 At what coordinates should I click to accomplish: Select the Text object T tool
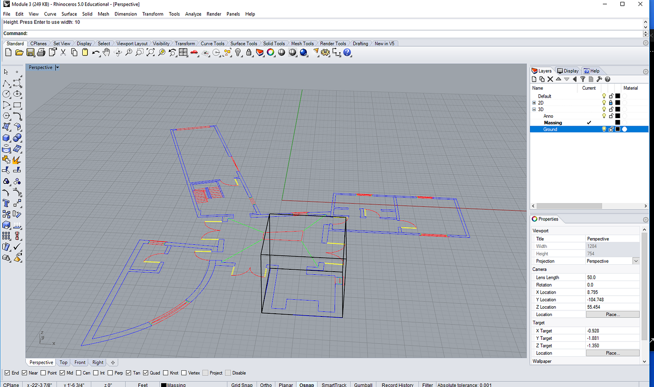6,203
